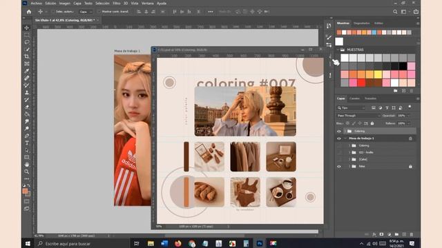The height and width of the screenshot is (248, 442).
Task: Select the Mesa de trabajo 1 canvas label
Action: tap(127, 51)
